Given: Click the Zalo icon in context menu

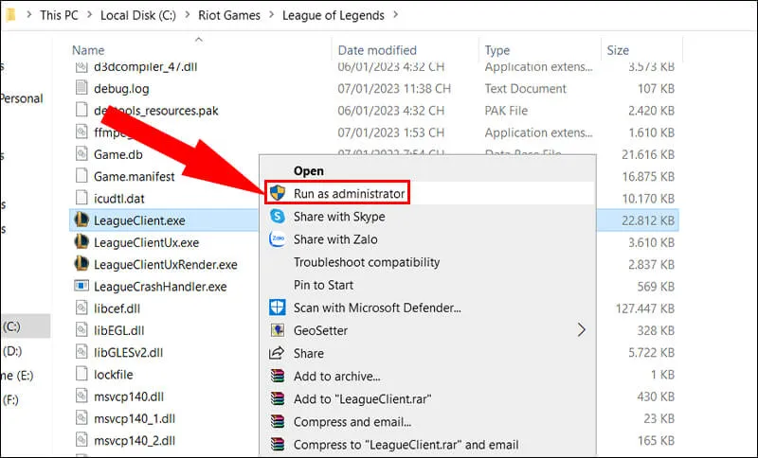Looking at the screenshot, I should (278, 238).
